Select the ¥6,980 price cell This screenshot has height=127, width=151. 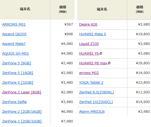tap(67, 112)
